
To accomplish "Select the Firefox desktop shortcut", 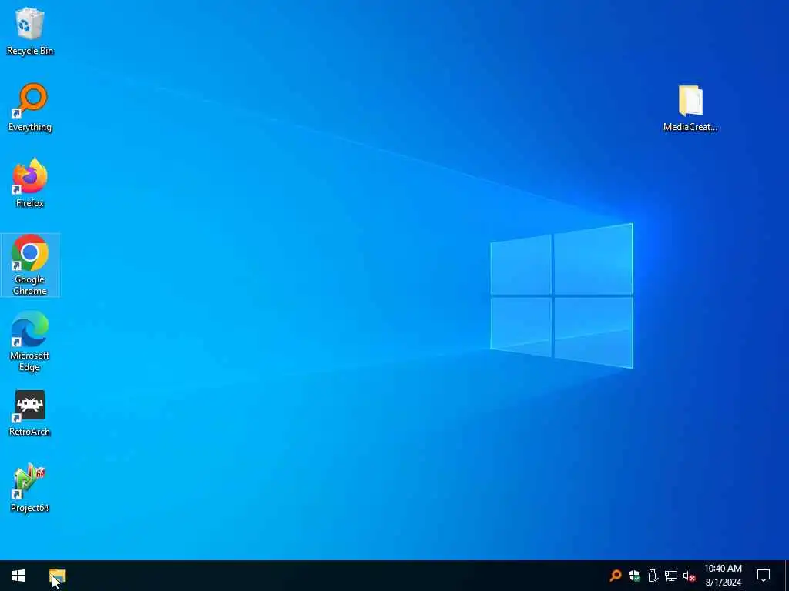I will 30,183.
